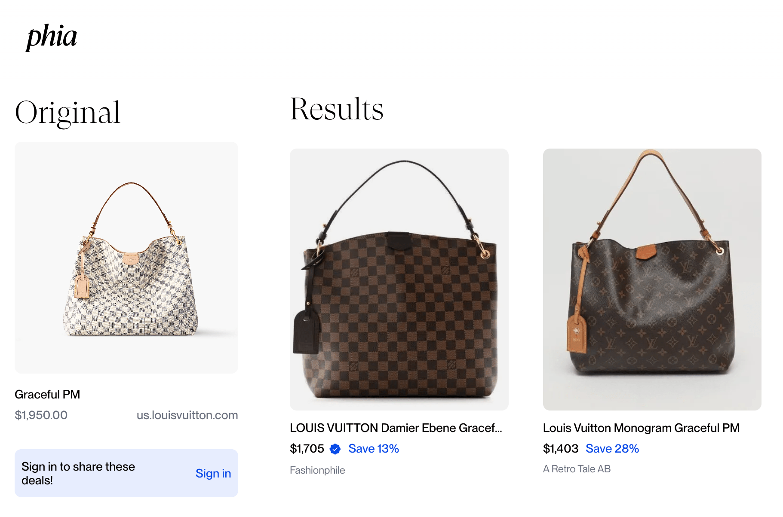Click the $1,950.00 original price

(41, 415)
